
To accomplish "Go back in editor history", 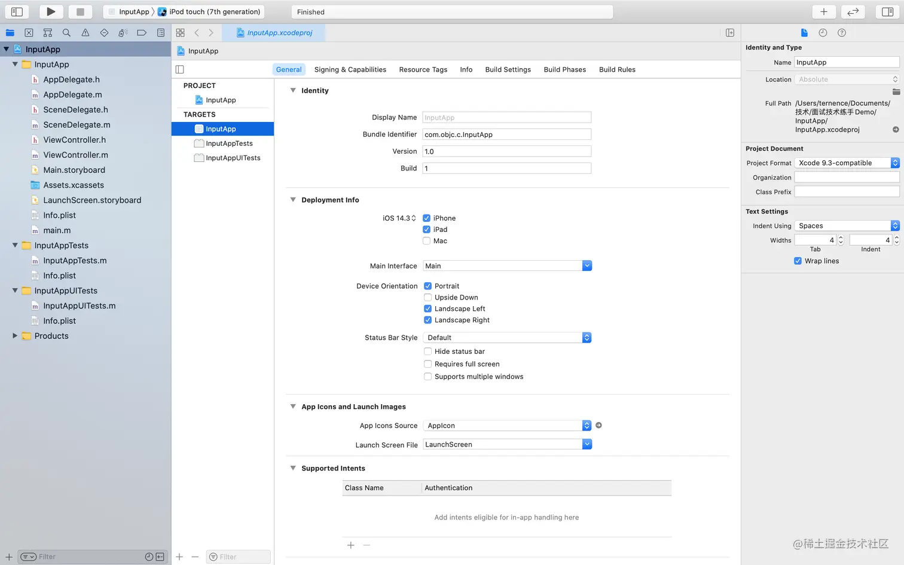I will (x=197, y=33).
